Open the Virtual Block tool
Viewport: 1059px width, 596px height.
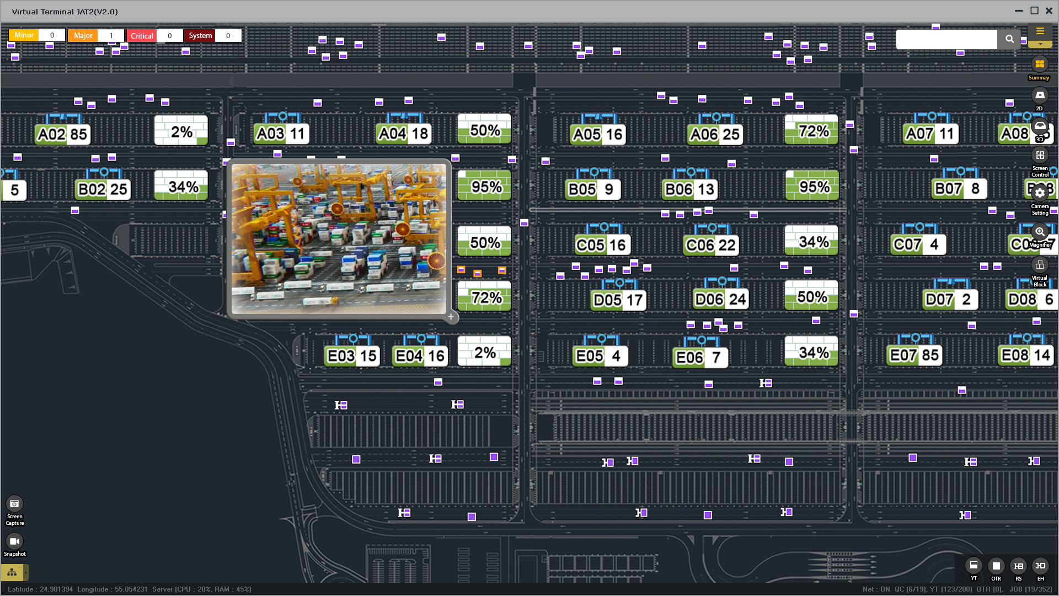(1039, 265)
